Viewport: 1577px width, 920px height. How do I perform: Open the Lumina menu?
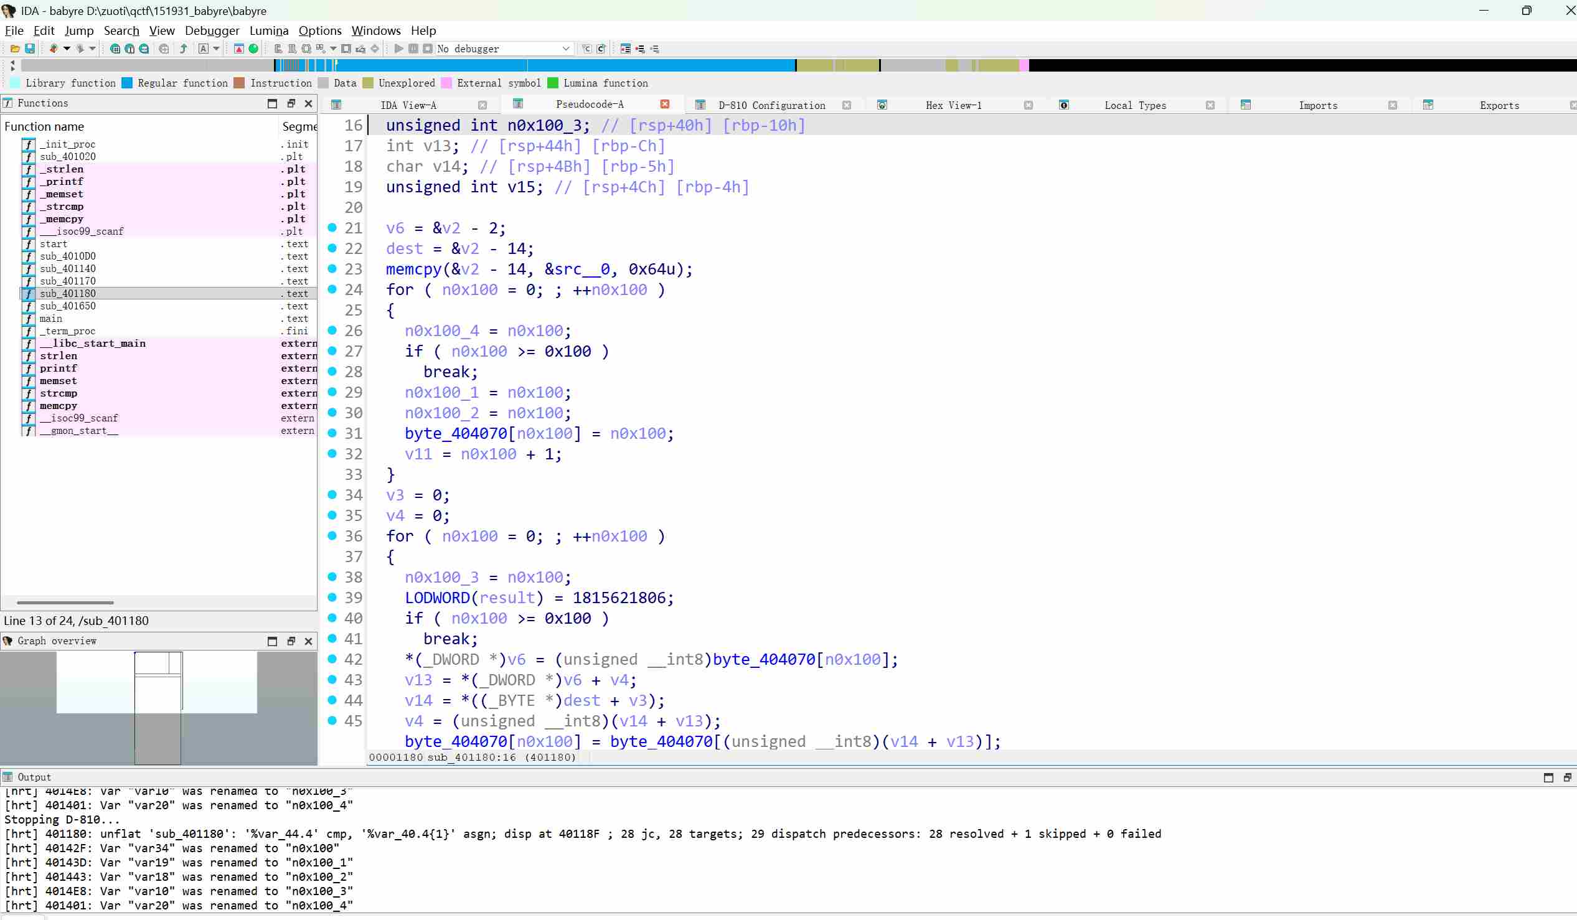(x=268, y=31)
